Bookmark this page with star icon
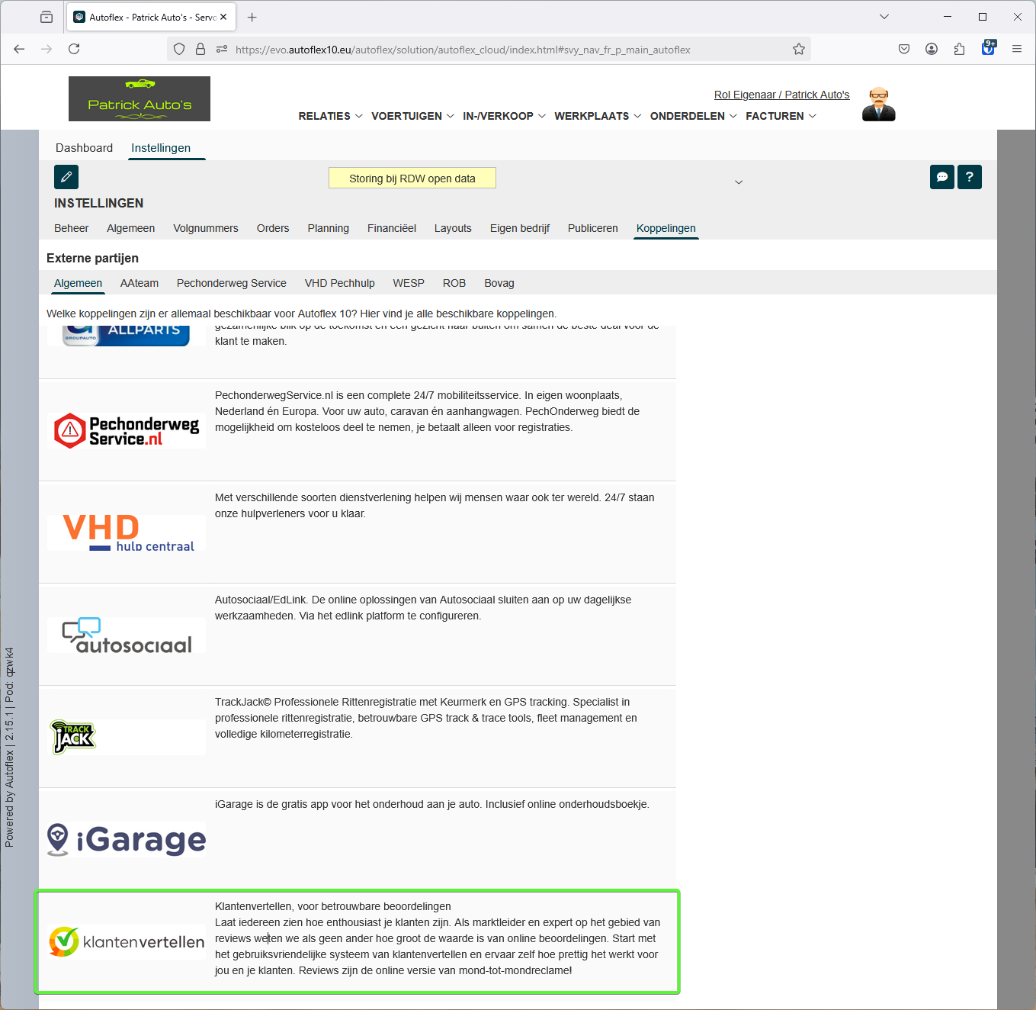Screen dimensions: 1036x1010 pos(798,50)
